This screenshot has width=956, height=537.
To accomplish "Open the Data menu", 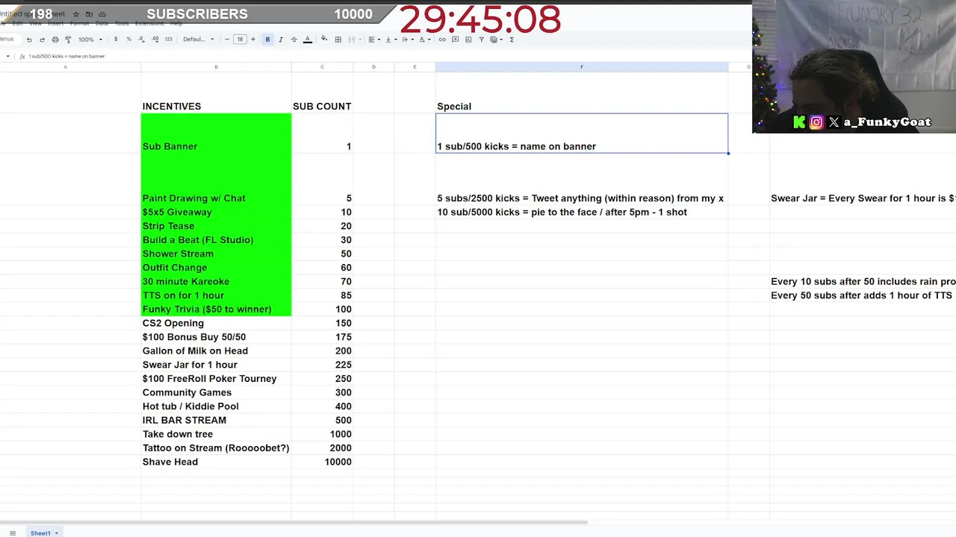I will click(102, 24).
